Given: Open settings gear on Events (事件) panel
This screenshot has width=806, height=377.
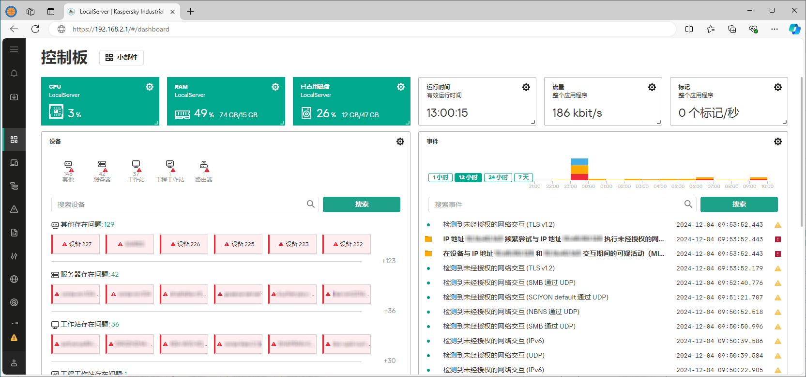Looking at the screenshot, I should coord(777,141).
